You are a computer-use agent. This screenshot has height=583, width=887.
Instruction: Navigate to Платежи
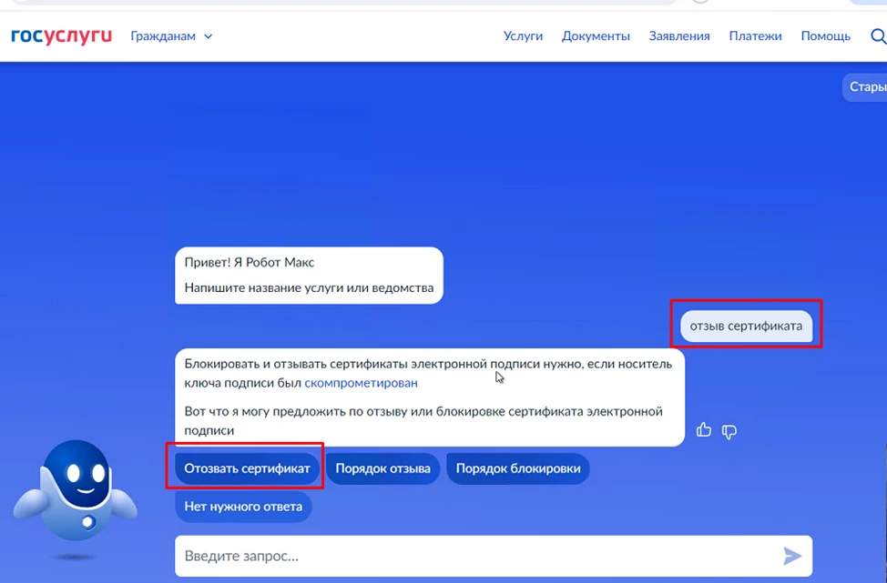click(755, 36)
